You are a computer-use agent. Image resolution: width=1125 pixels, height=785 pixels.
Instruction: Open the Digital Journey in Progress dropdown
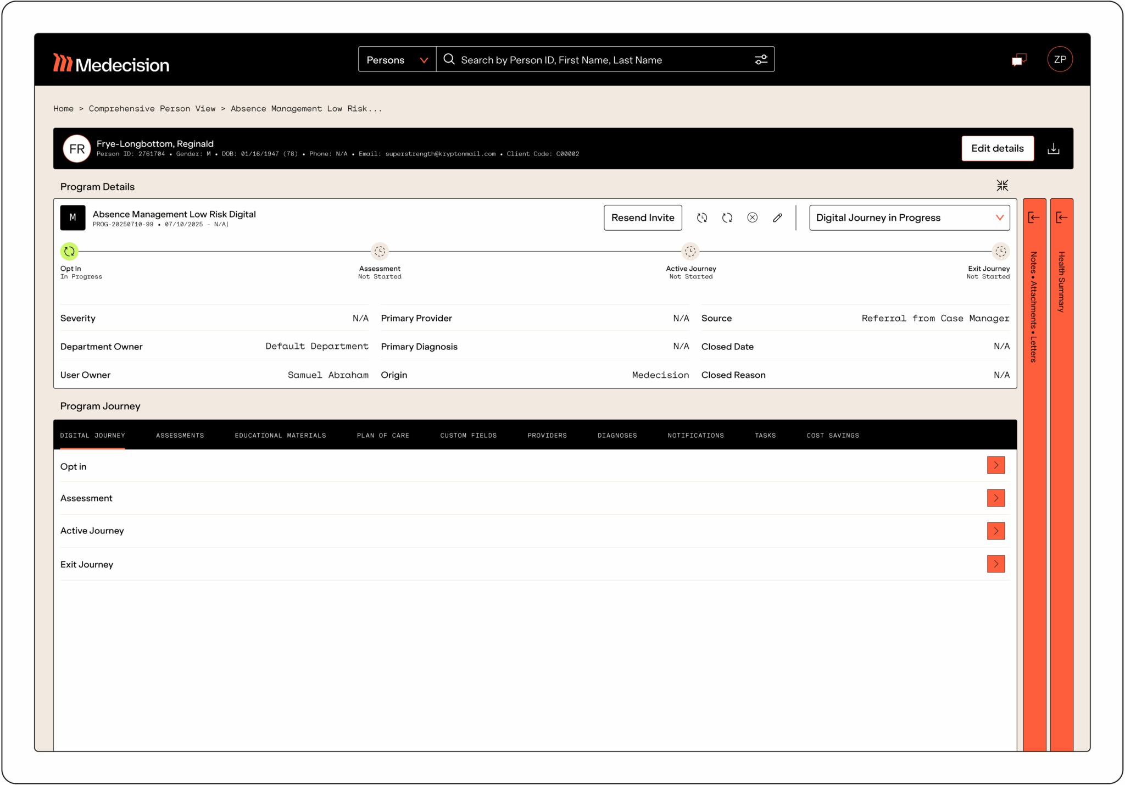(909, 218)
